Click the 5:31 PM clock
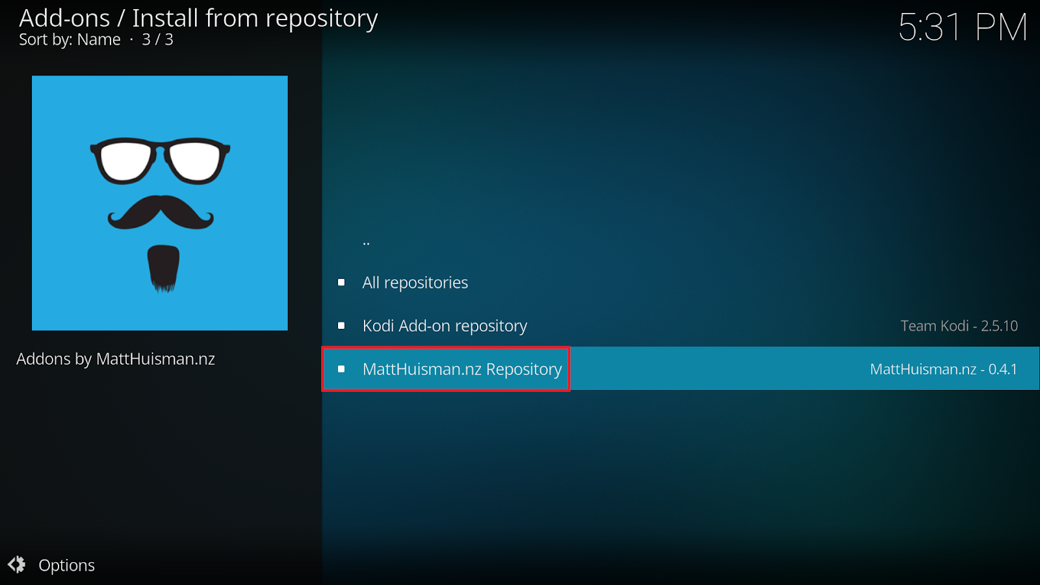 point(963,27)
